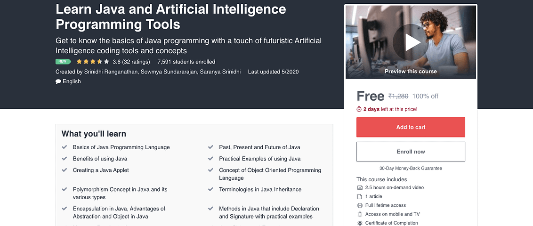Add the course to cart
The height and width of the screenshot is (226, 533).
click(411, 127)
